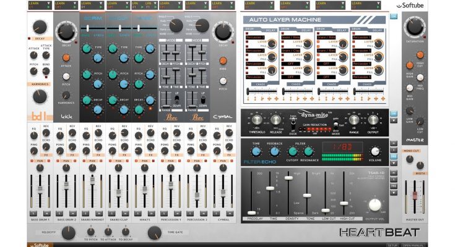Open the Setup menu at bottom right
455x247 pixels.
pos(392,244)
